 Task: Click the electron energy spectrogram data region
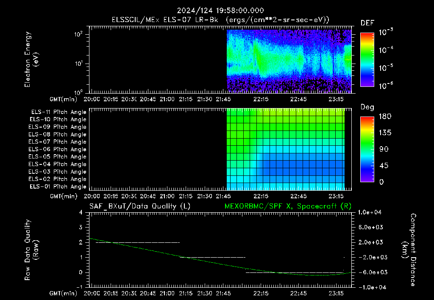[289, 61]
